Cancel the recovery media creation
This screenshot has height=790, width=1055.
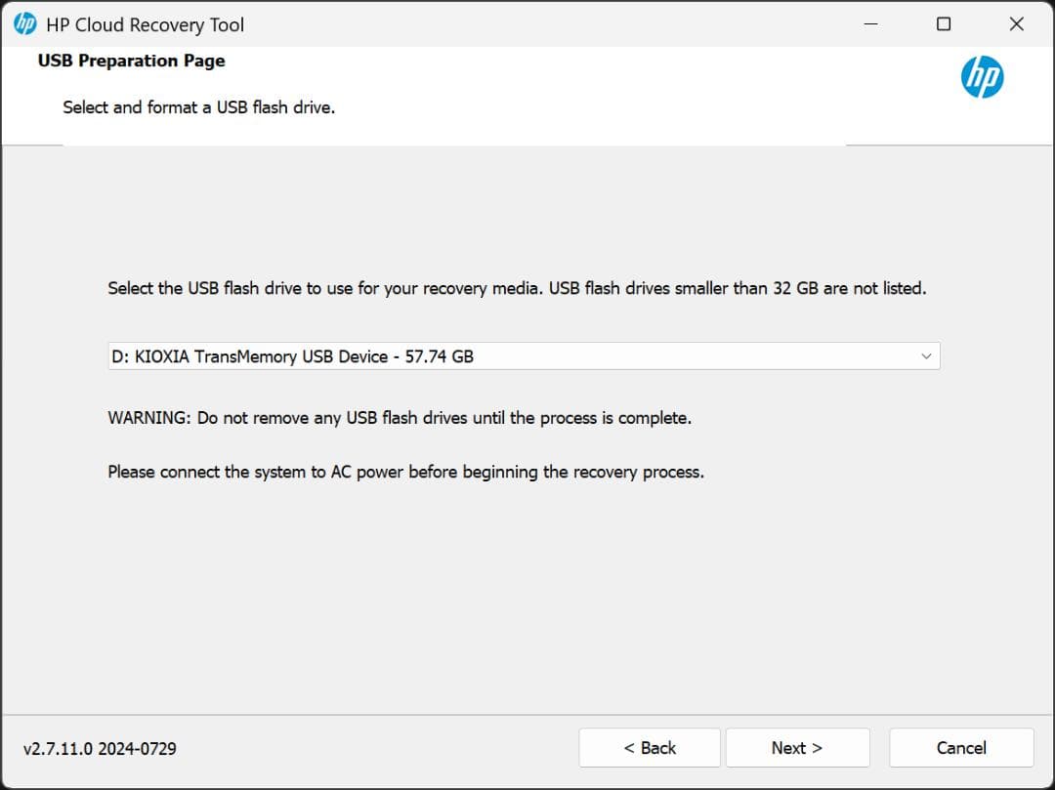(960, 747)
